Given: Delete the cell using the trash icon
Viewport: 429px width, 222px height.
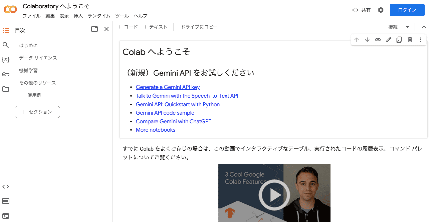Looking at the screenshot, I should (410, 39).
